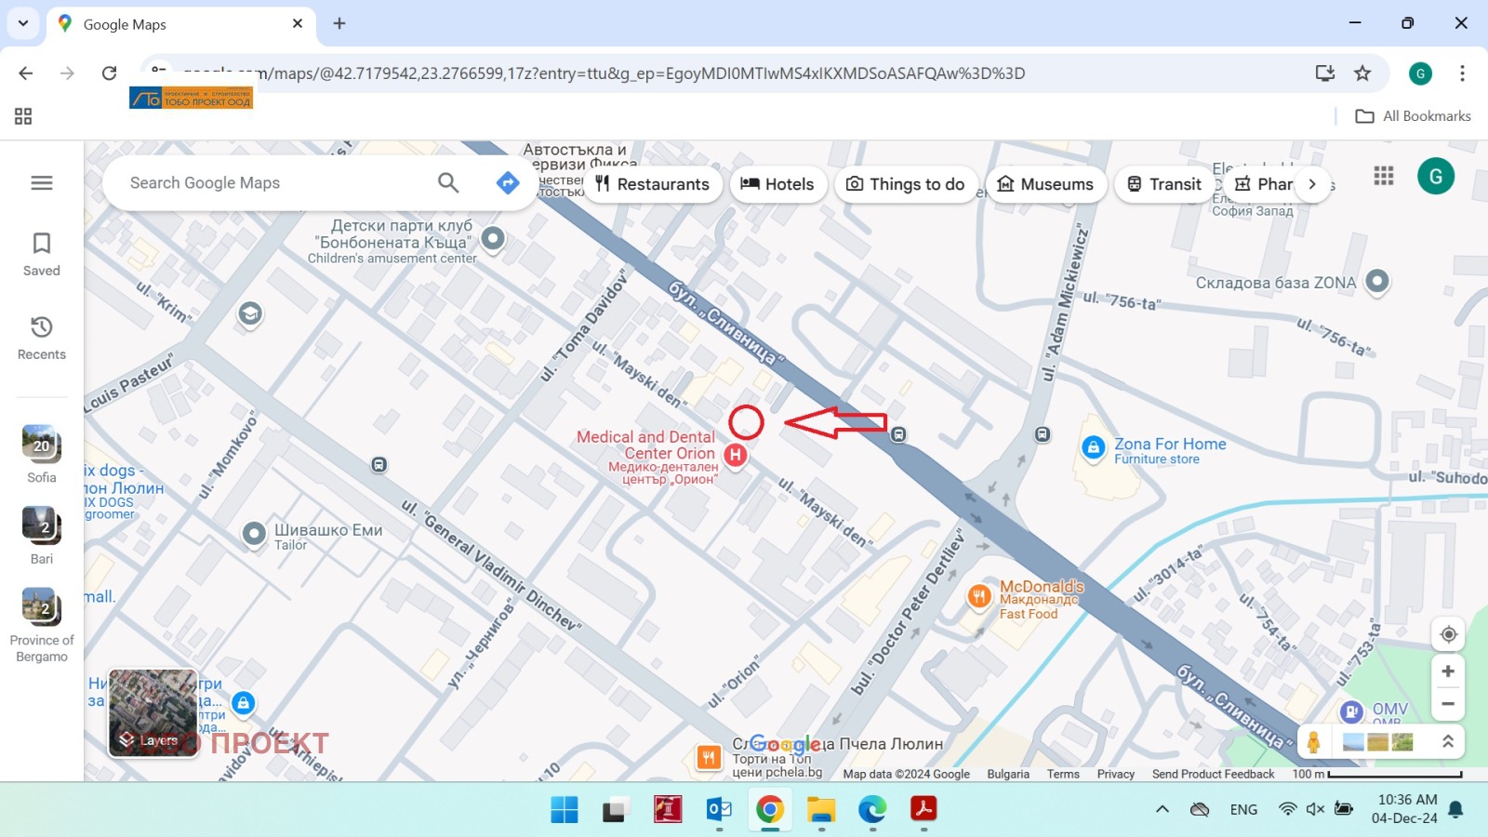Bookmark this page with the star icon

1362,73
